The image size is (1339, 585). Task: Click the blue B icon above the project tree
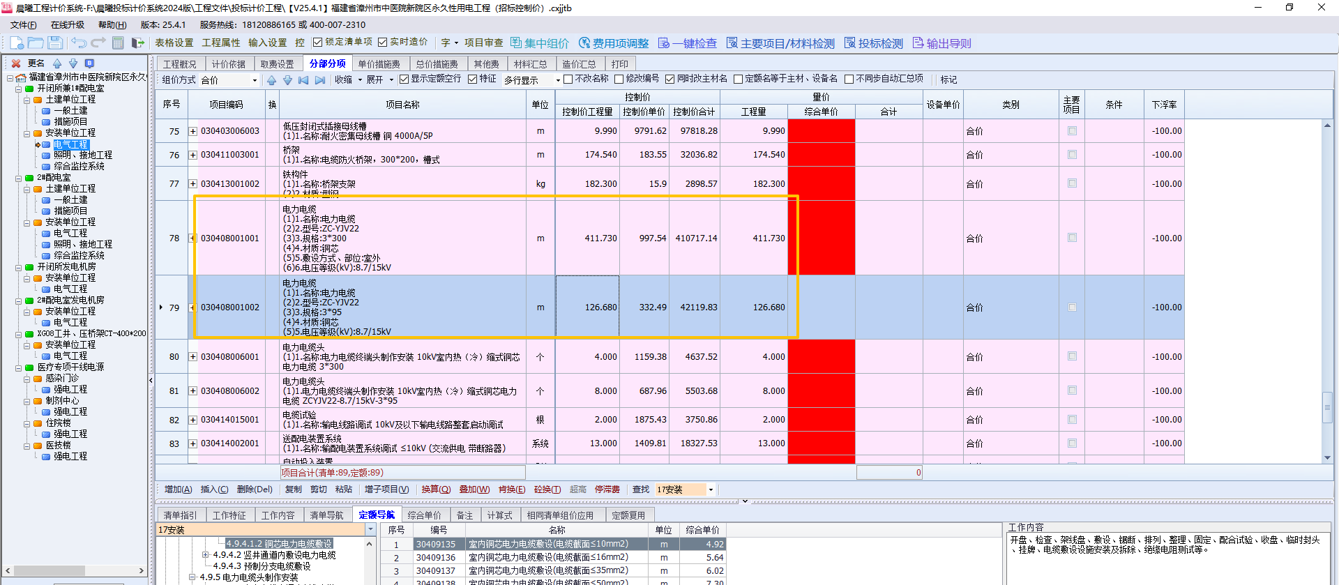point(89,63)
